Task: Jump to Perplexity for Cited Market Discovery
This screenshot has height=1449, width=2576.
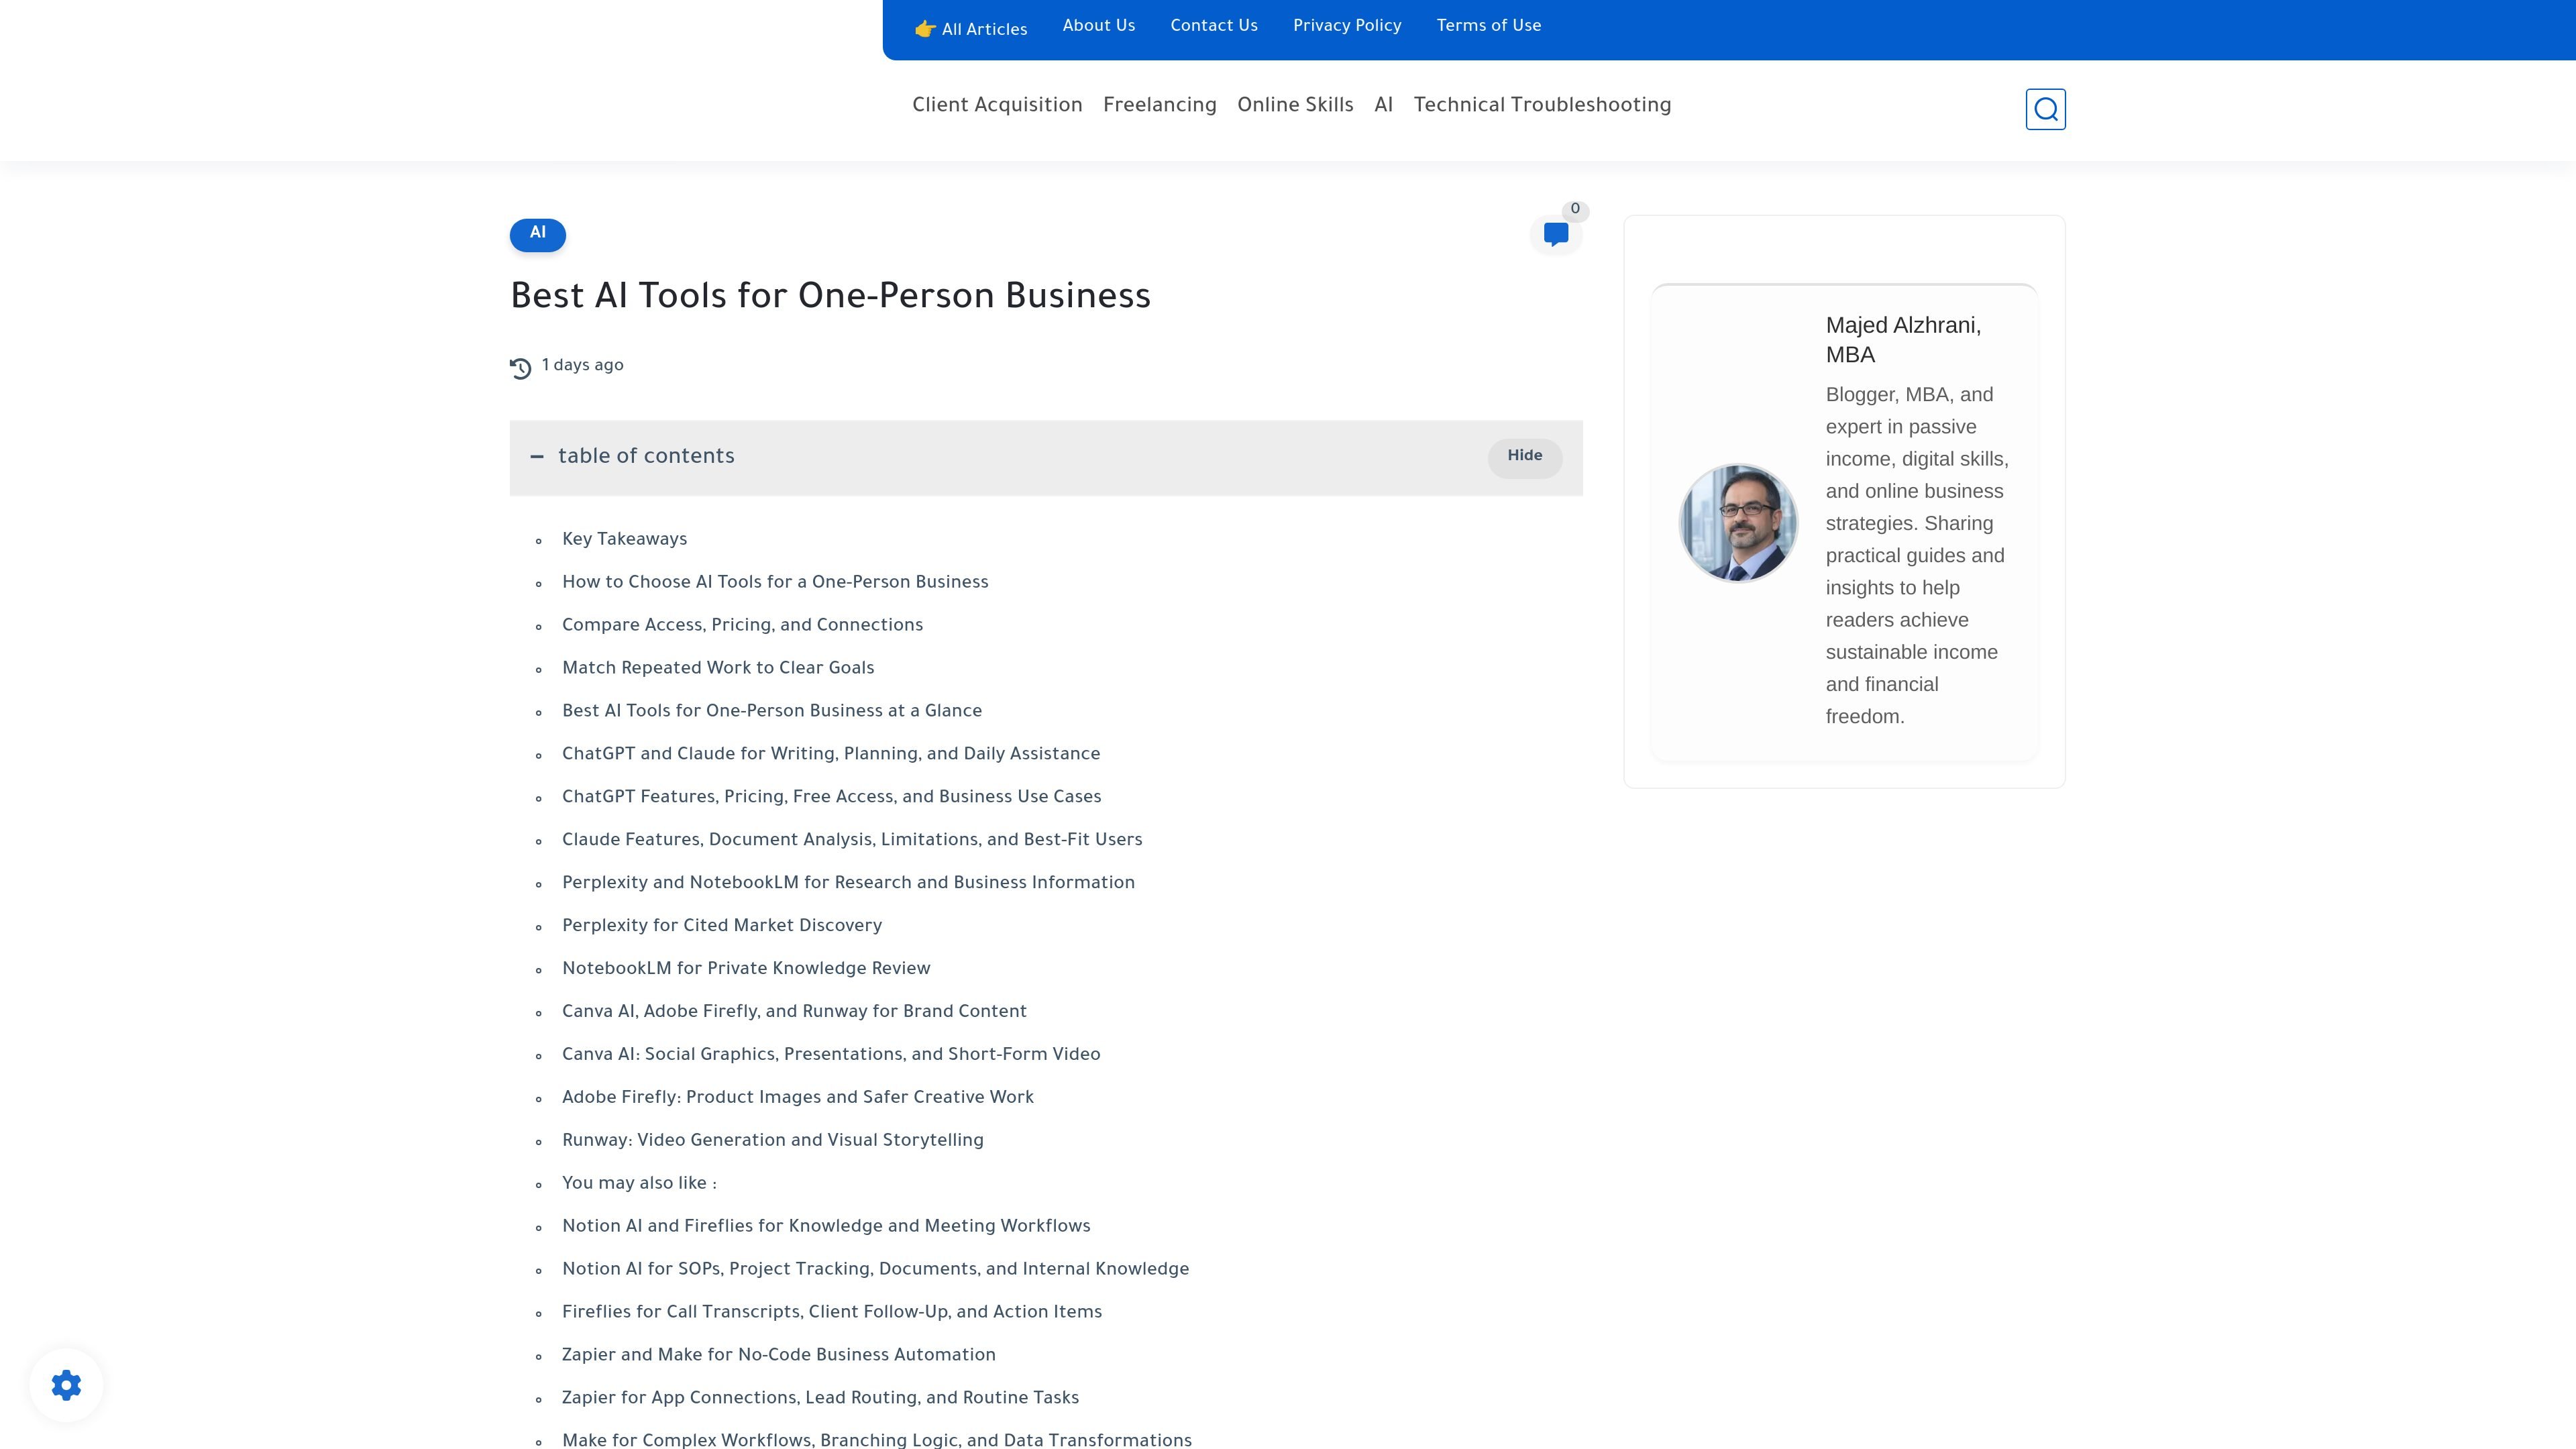Action: 722,926
